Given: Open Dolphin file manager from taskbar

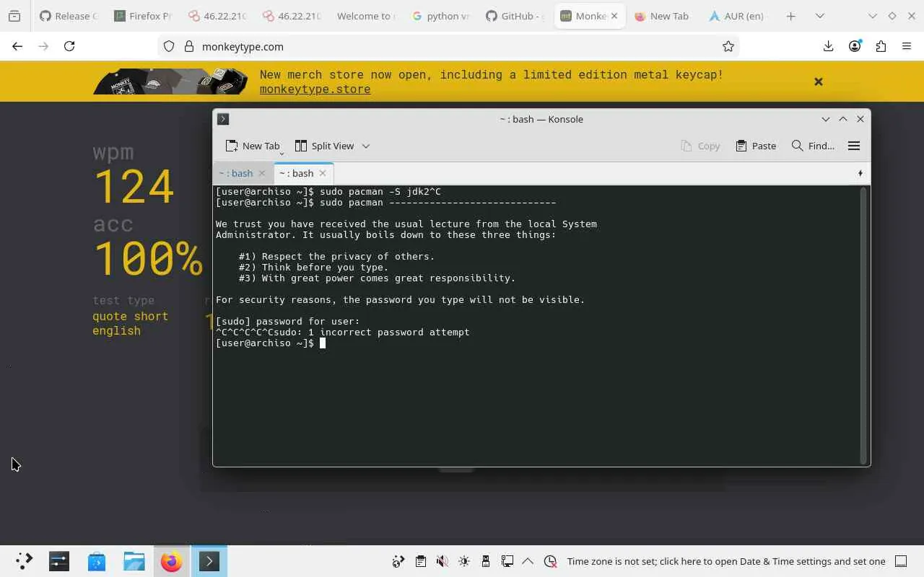Looking at the screenshot, I should 134,561.
